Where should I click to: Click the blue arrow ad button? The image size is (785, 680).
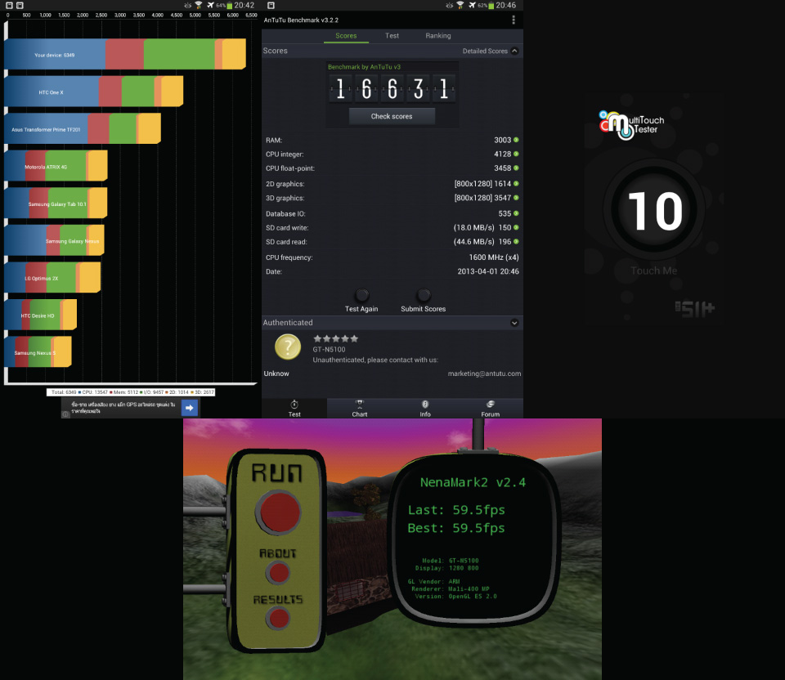pos(189,408)
